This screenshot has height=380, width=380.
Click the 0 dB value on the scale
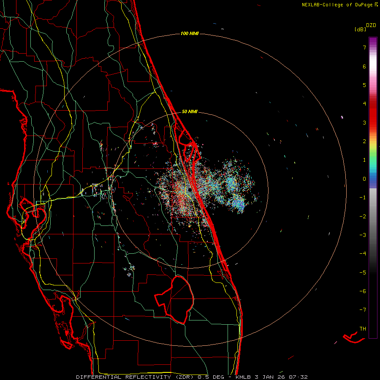(x=364, y=179)
